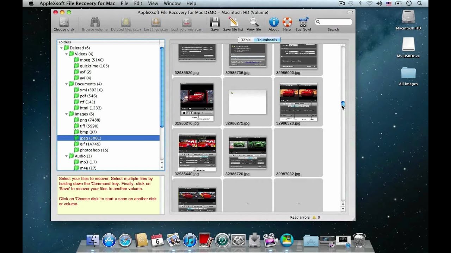Collapse the Audio (3) folder
Viewport: 451px width, 253px height.
point(66,156)
